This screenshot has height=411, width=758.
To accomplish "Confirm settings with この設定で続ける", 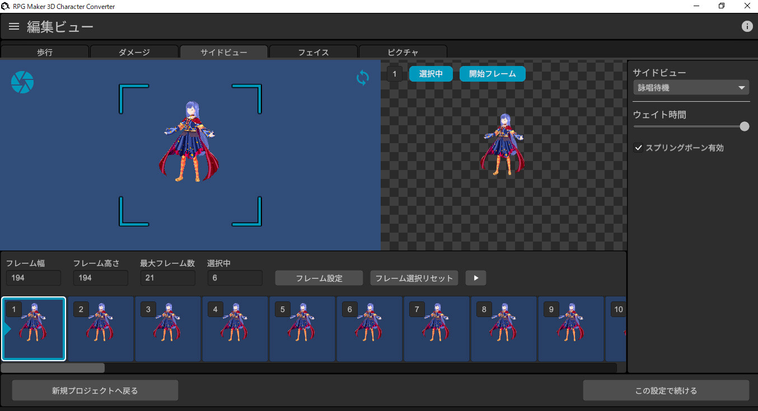I will (666, 390).
